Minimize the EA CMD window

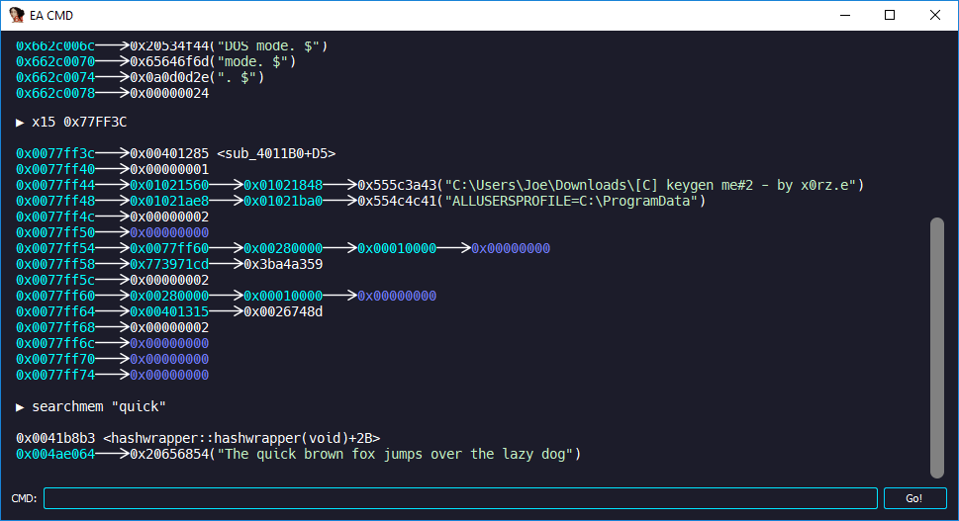coord(845,15)
